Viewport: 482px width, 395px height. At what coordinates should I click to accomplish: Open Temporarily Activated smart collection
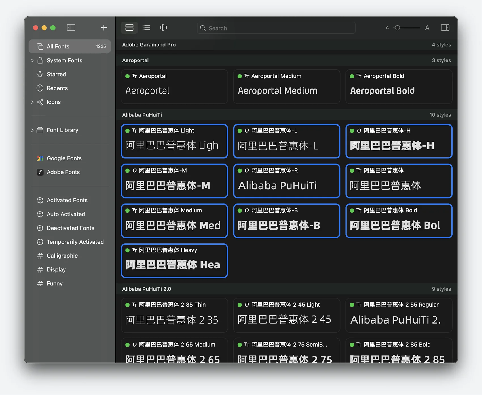pyautogui.click(x=70, y=242)
